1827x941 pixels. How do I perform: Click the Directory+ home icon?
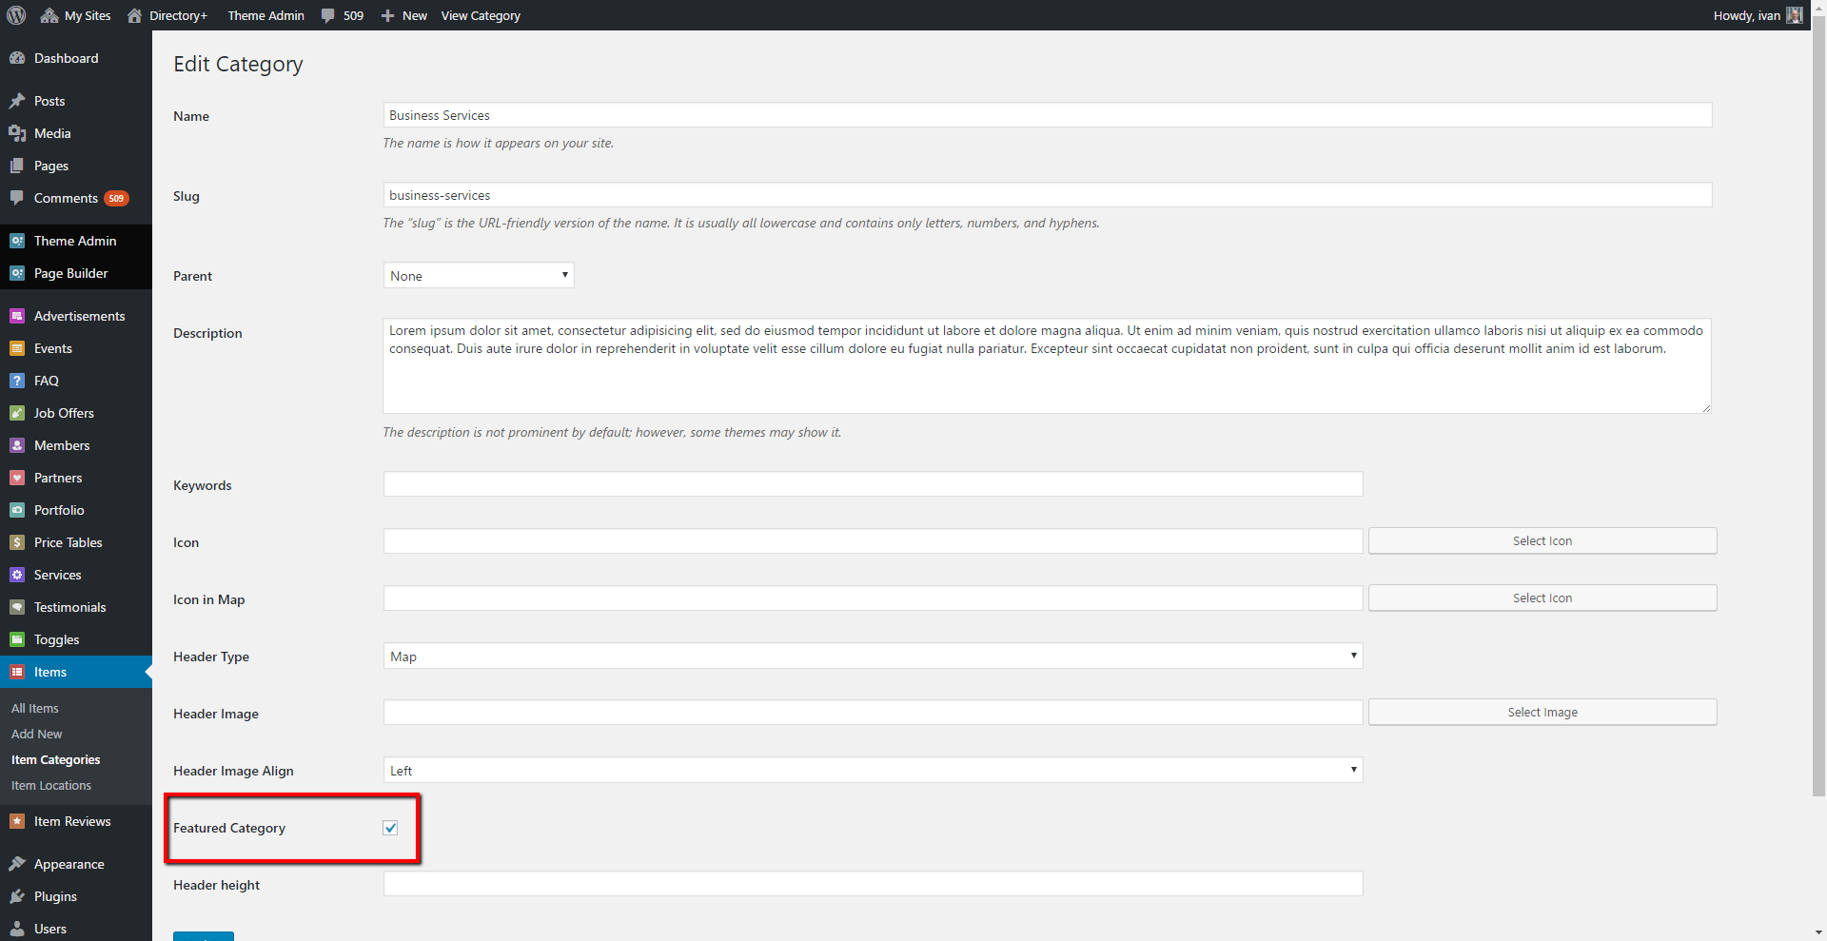coord(134,15)
